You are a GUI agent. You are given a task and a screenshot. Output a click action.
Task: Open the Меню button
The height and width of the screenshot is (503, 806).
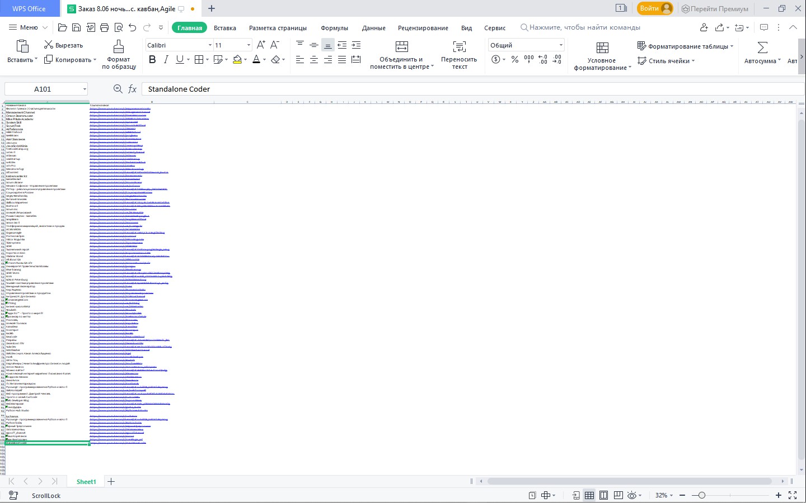(x=24, y=27)
